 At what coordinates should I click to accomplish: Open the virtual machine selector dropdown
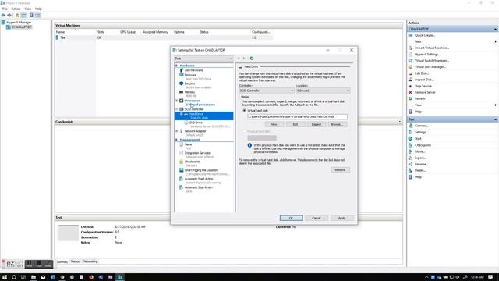(203, 59)
